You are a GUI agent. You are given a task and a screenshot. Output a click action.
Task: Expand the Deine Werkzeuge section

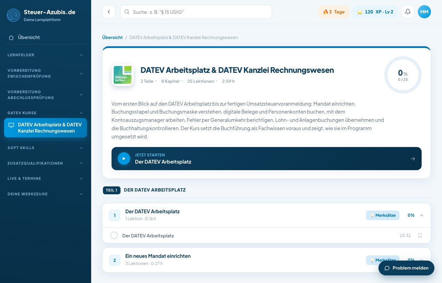(45, 194)
